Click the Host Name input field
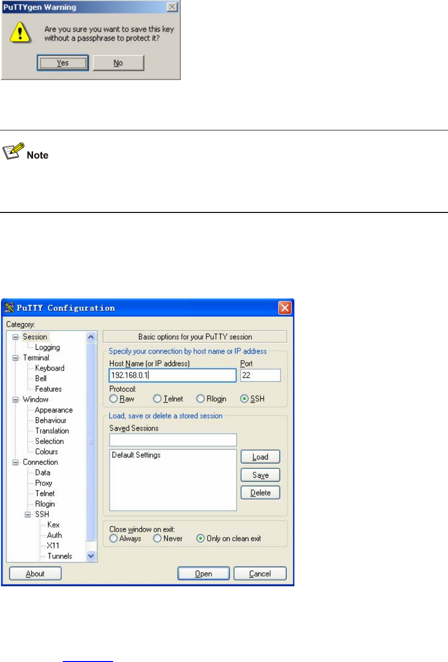Viewport: 448px width, 662px height. point(172,375)
